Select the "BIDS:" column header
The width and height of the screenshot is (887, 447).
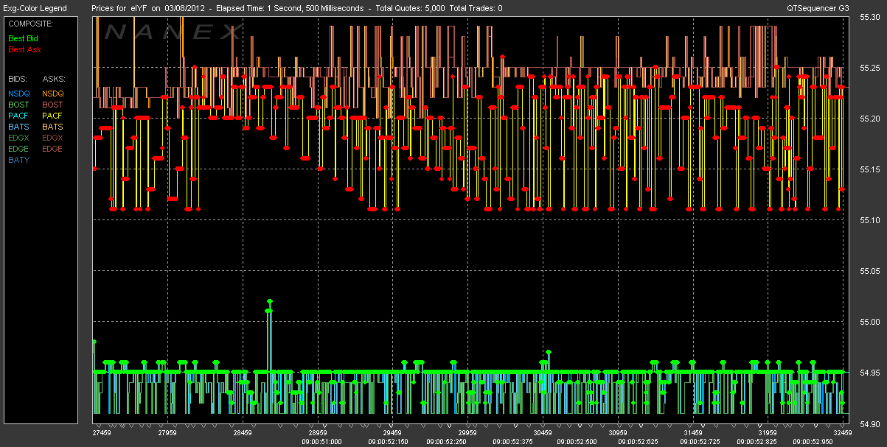click(18, 77)
